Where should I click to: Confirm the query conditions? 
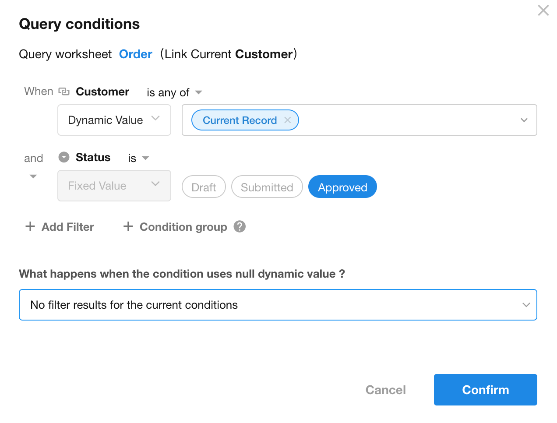click(485, 390)
